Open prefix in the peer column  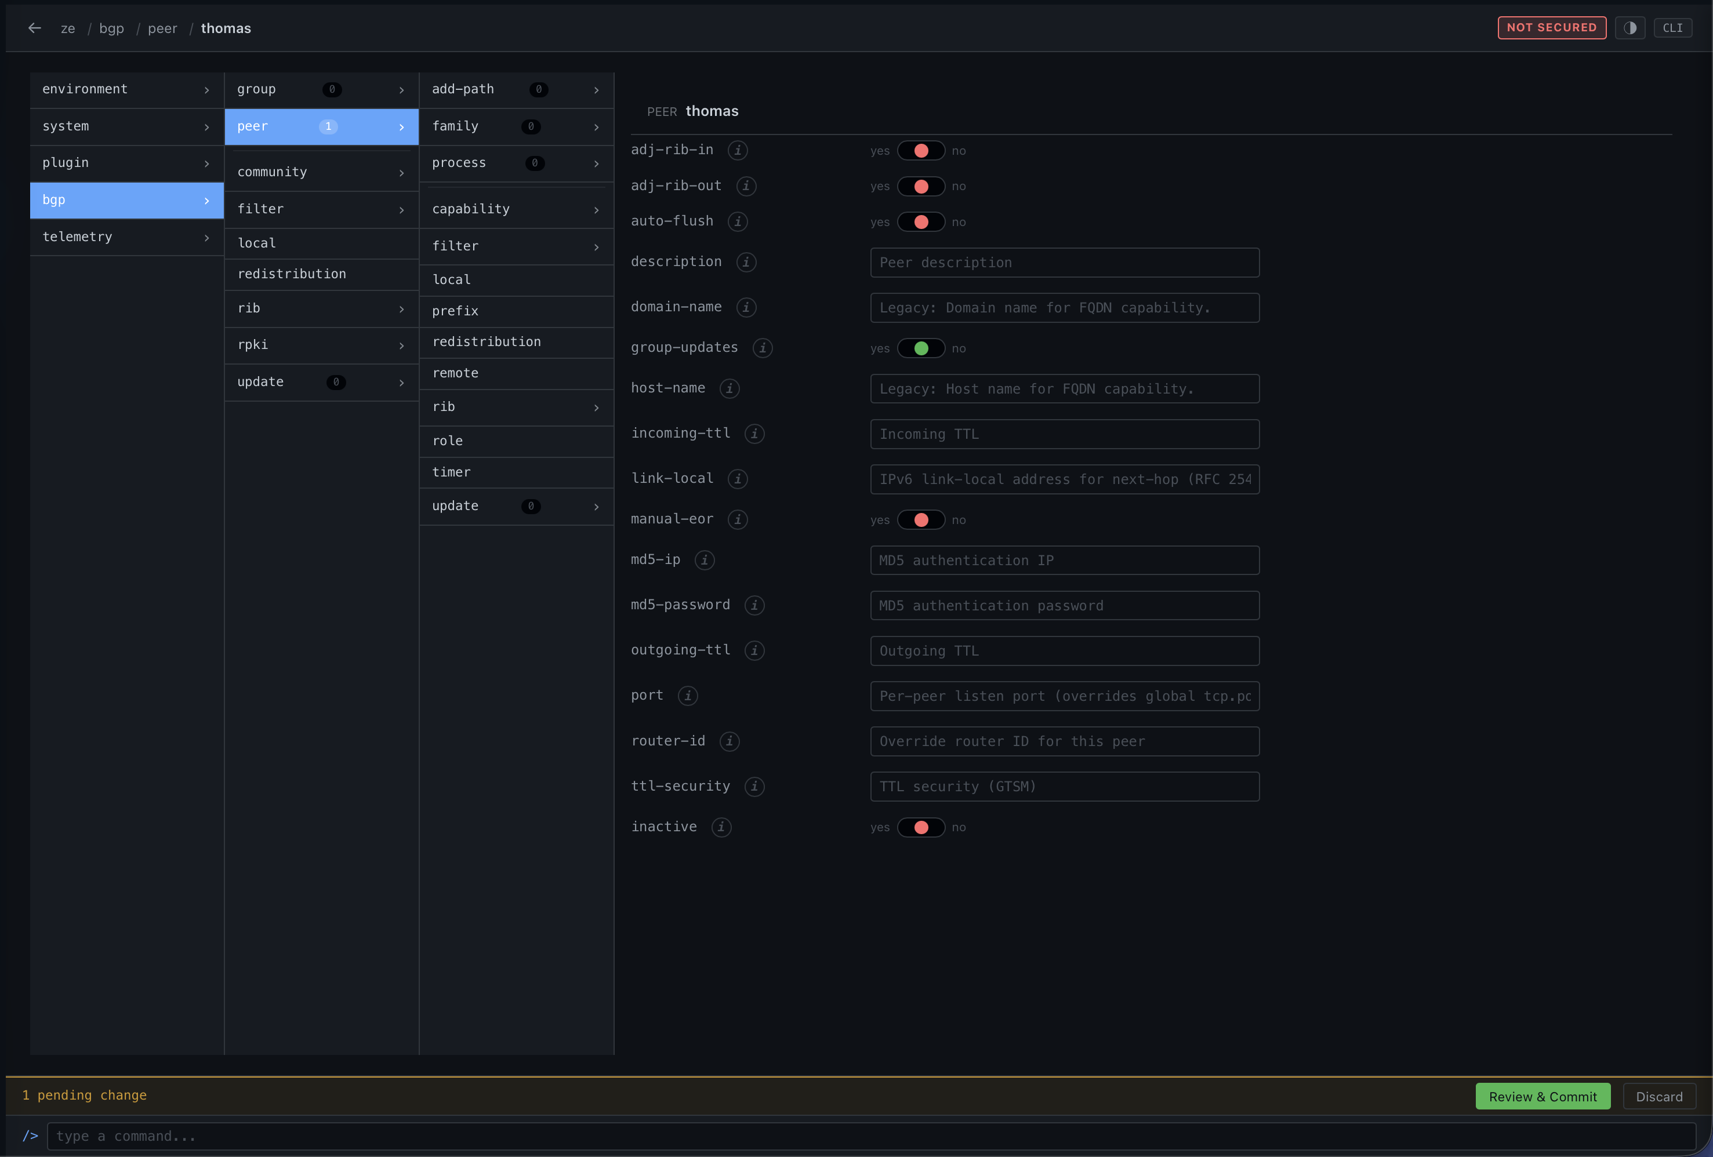coord(516,311)
